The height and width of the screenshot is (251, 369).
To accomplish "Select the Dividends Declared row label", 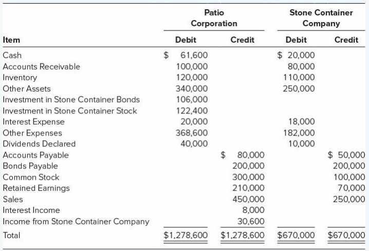I will 39,144.
